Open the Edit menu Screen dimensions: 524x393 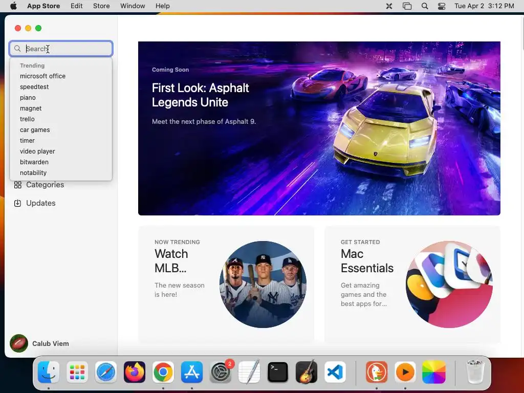[x=77, y=6]
